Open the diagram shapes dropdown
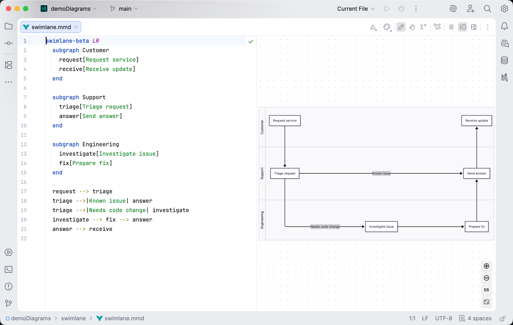This screenshot has height=325, width=513. [x=373, y=27]
